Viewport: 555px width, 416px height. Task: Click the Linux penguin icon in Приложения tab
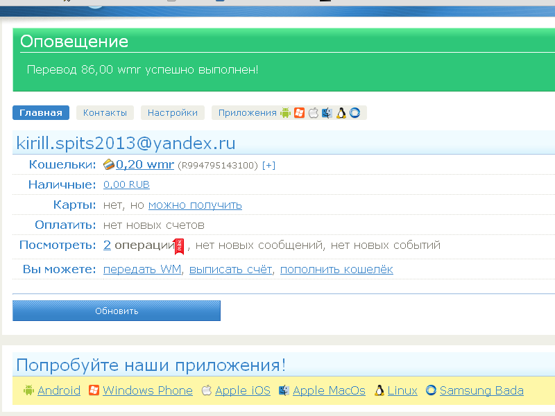tap(341, 113)
